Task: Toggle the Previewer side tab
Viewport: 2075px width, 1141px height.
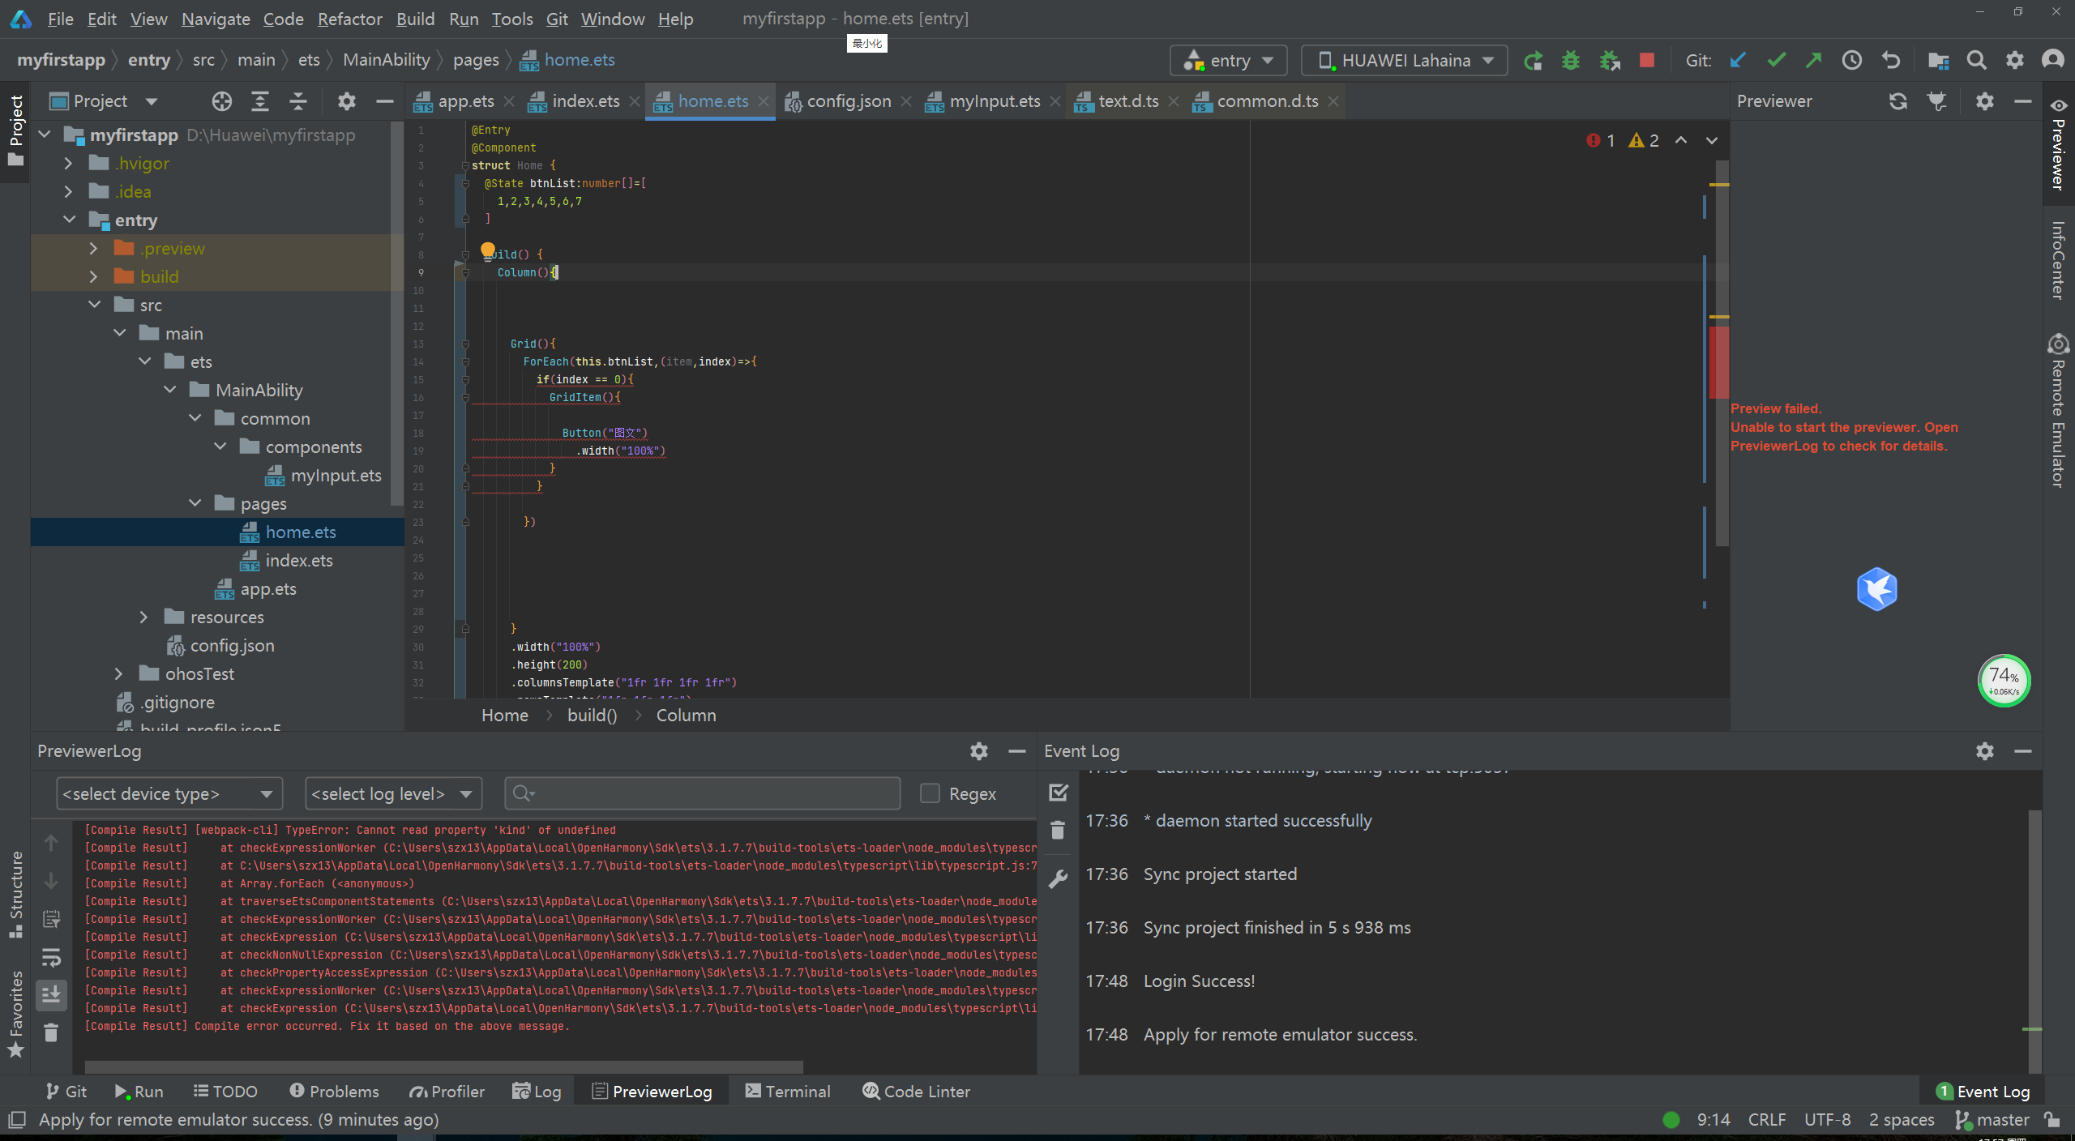Action: pos(2059,144)
